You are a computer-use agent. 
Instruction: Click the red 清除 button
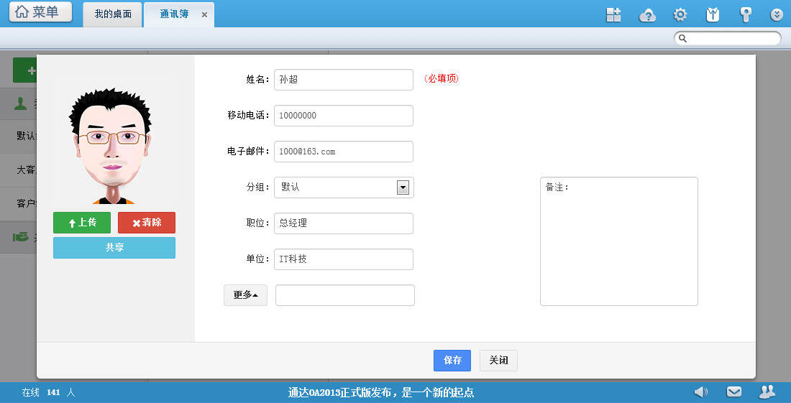[147, 223]
